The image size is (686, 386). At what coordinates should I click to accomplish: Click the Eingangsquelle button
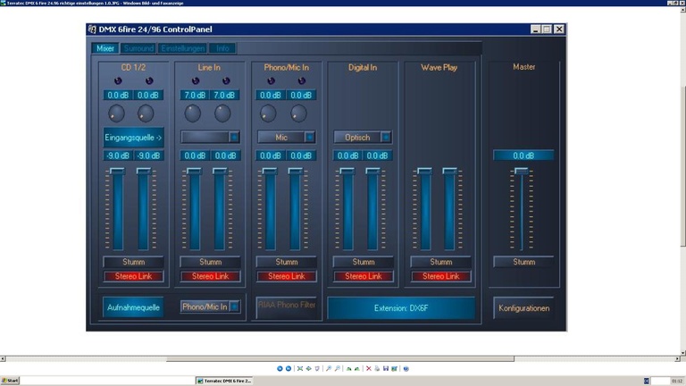[x=133, y=138]
